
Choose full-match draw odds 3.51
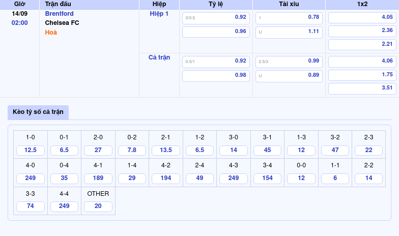pos(362,88)
